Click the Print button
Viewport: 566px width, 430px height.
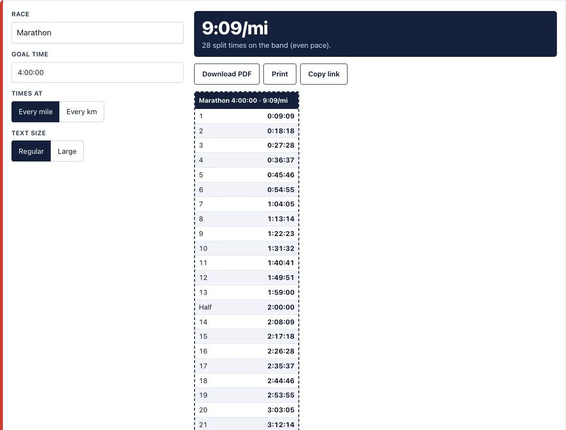tap(280, 74)
